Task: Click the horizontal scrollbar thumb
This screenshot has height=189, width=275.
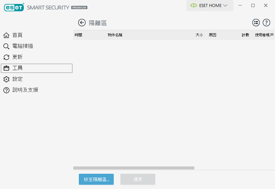Action: pyautogui.click(x=134, y=168)
